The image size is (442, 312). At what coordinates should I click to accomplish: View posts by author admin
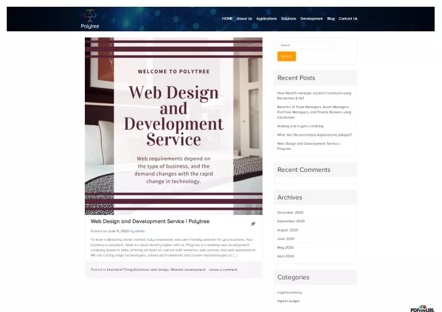[140, 231]
